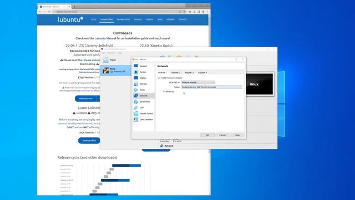Click Desktop 64-bit button under 22.04.1 LTS
Screen dimensions: 355x200
86,99
